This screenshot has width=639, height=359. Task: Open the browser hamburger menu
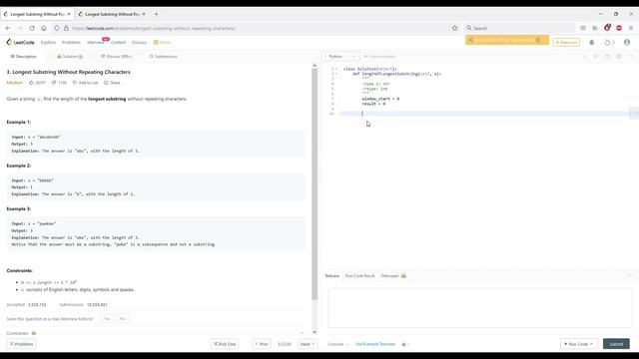point(631,28)
